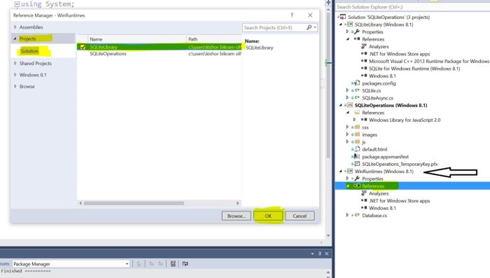Viewport: 490px width, 278px height.
Task: Expand WinRuntimes Properties node
Action: (347, 179)
